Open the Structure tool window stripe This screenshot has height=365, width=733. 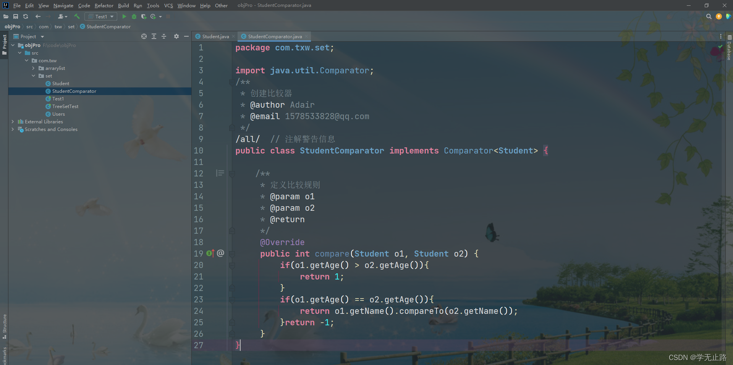(5, 326)
